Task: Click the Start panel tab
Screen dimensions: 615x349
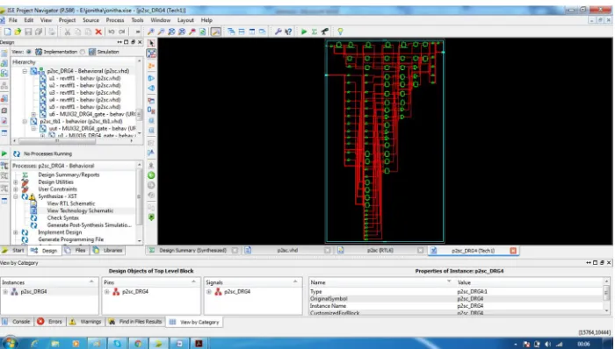Action: pos(13,251)
